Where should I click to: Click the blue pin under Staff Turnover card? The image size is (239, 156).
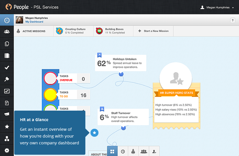[x=123, y=128]
